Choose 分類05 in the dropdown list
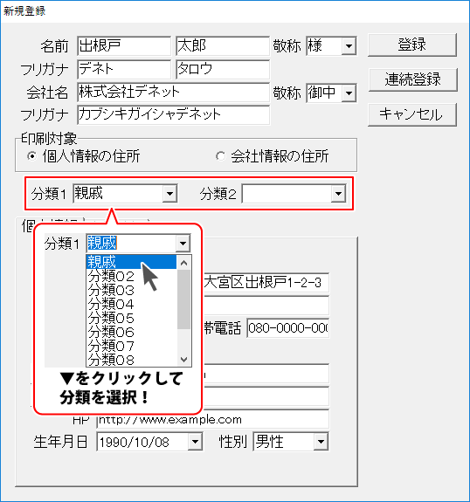This screenshot has height=502, width=470. [x=131, y=319]
